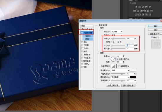Click 设置为默认值 (Make Default) button

113,85
